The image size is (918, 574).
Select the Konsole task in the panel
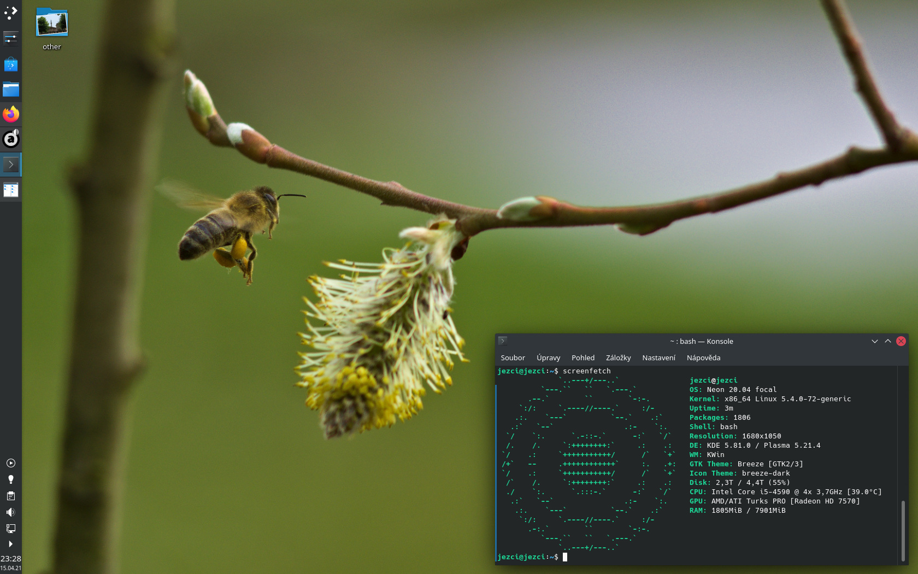(x=11, y=165)
